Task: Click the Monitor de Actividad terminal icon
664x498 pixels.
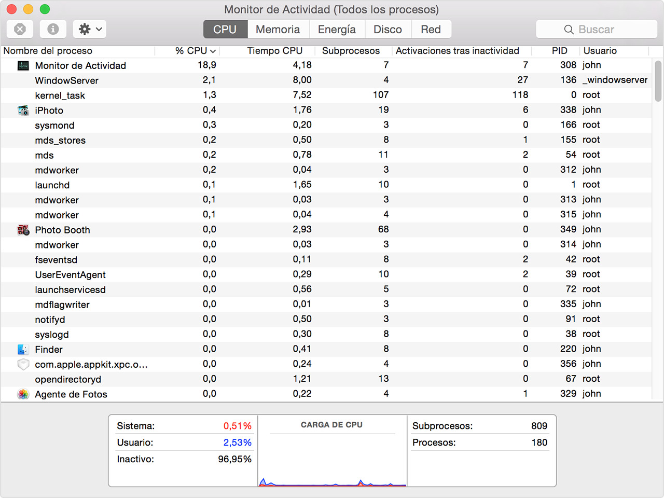Action: pyautogui.click(x=23, y=65)
